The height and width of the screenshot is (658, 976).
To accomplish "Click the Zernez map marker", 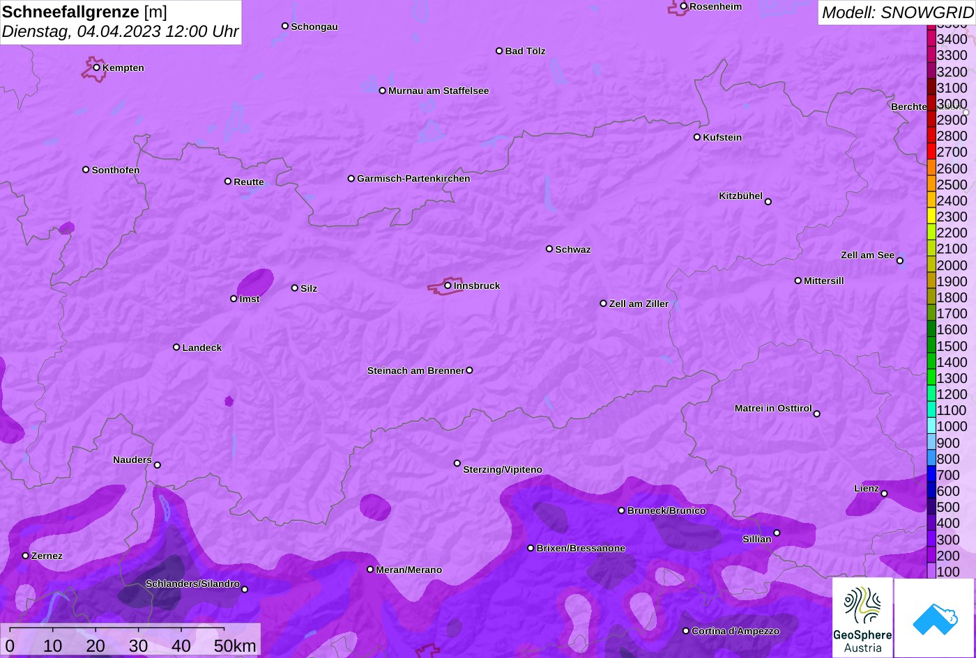I will pos(26,556).
